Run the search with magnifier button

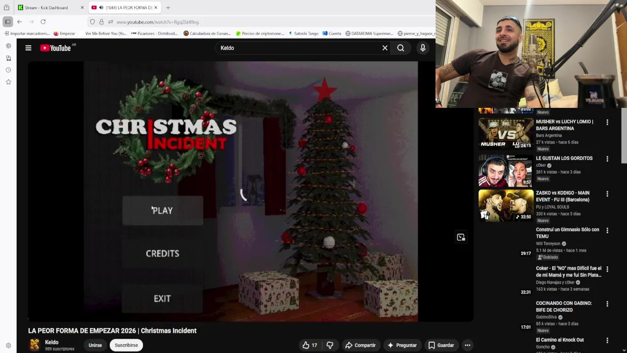click(x=401, y=48)
